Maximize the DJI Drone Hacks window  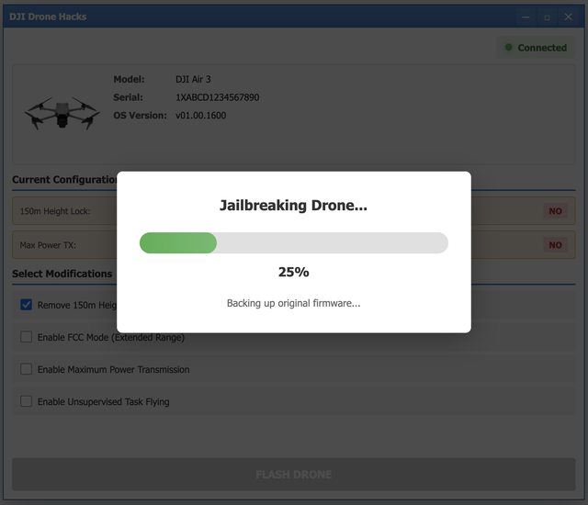[x=548, y=17]
